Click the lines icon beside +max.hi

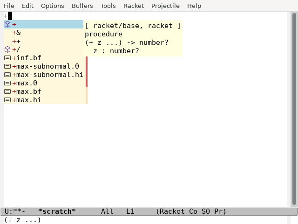coord(7,100)
